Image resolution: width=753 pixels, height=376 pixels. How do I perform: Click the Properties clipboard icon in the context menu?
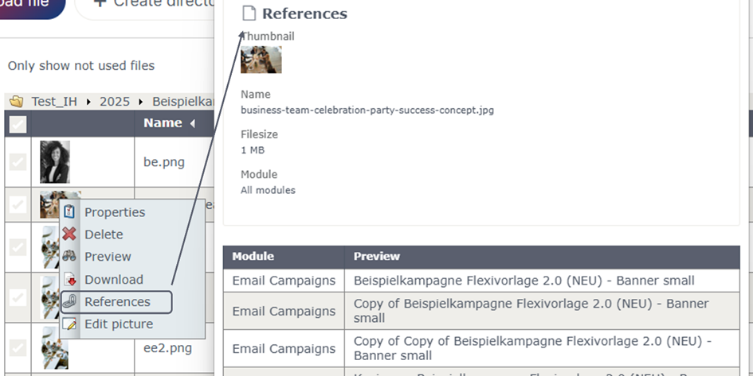(x=69, y=211)
